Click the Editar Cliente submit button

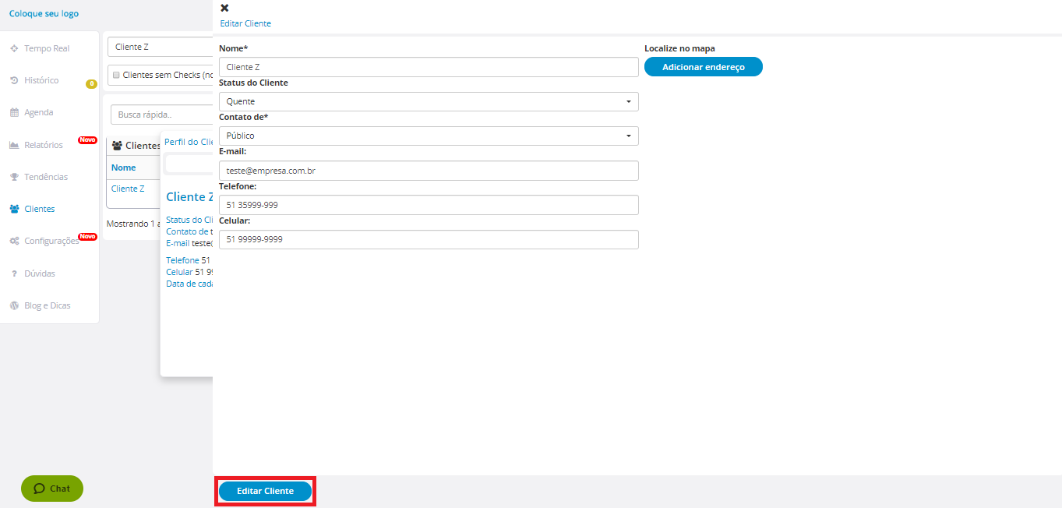[x=265, y=491]
